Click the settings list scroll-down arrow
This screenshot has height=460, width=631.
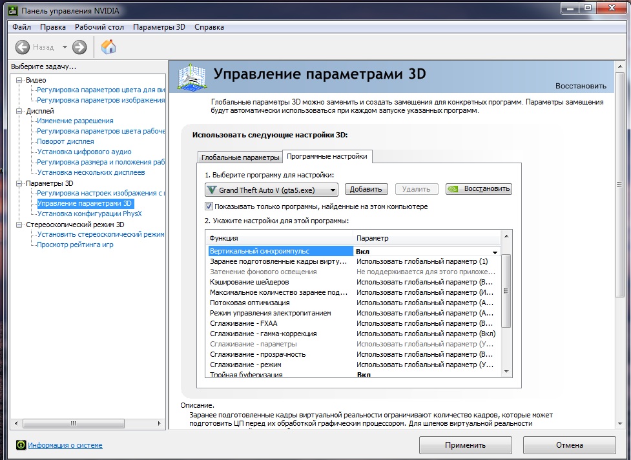coord(506,372)
